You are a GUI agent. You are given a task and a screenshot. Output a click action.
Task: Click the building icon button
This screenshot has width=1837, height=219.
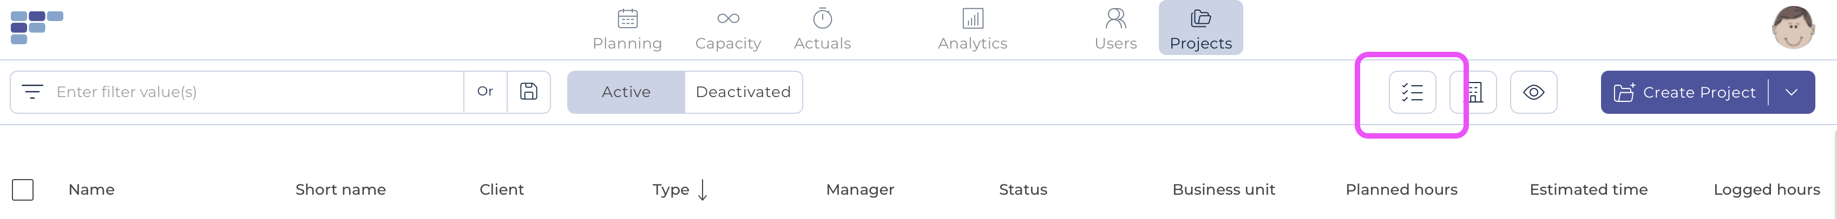pyautogui.click(x=1473, y=92)
